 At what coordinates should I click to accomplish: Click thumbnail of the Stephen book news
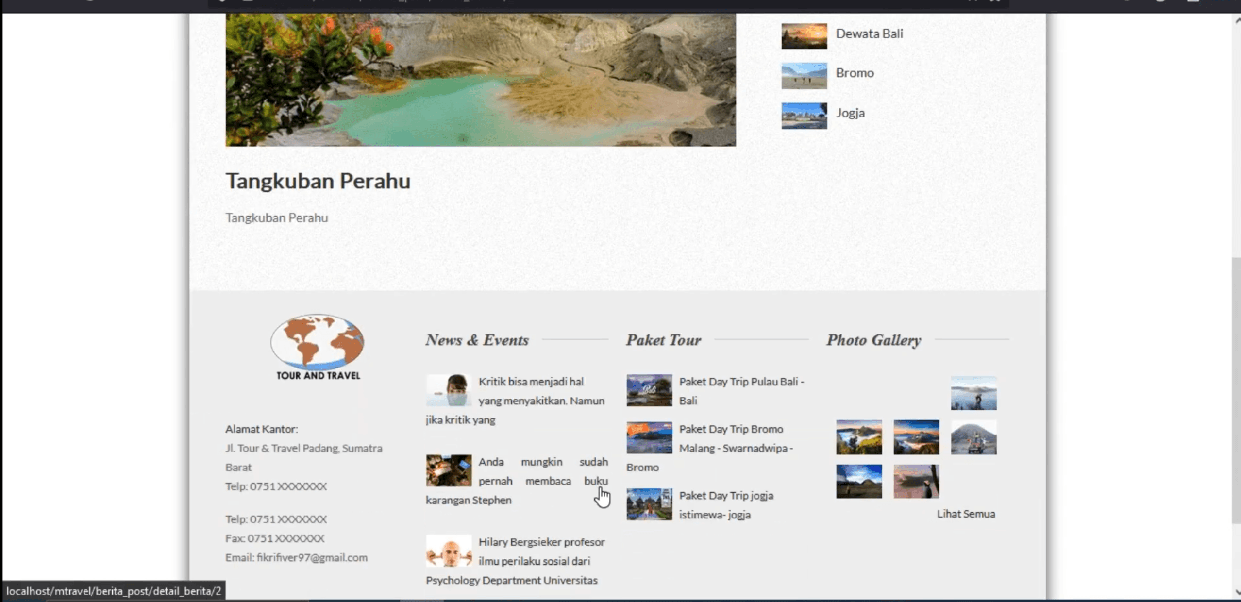(x=449, y=470)
